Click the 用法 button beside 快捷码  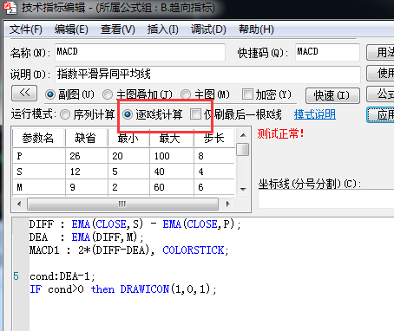click(x=381, y=52)
